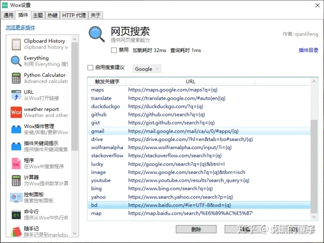The width and height of the screenshot is (324, 243).
Task: Click URL table scroll-down arrow
Action: (x=314, y=217)
